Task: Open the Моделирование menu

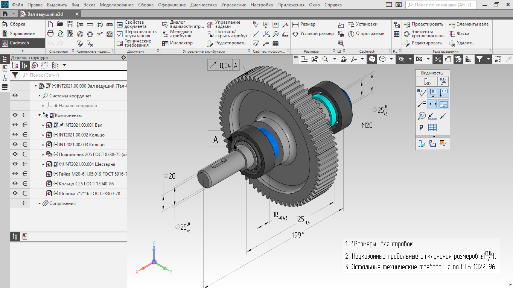Action: [x=116, y=5]
